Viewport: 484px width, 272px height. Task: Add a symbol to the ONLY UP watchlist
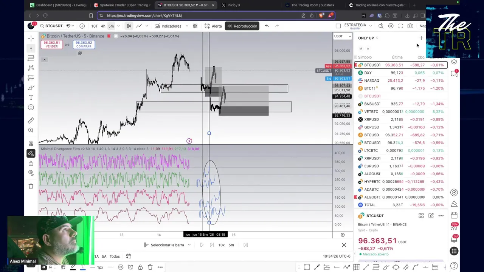click(x=421, y=38)
